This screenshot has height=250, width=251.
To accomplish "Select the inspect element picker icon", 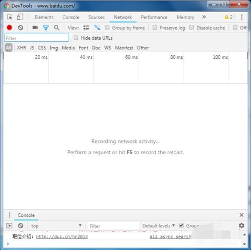I will pyautogui.click(x=10, y=17).
